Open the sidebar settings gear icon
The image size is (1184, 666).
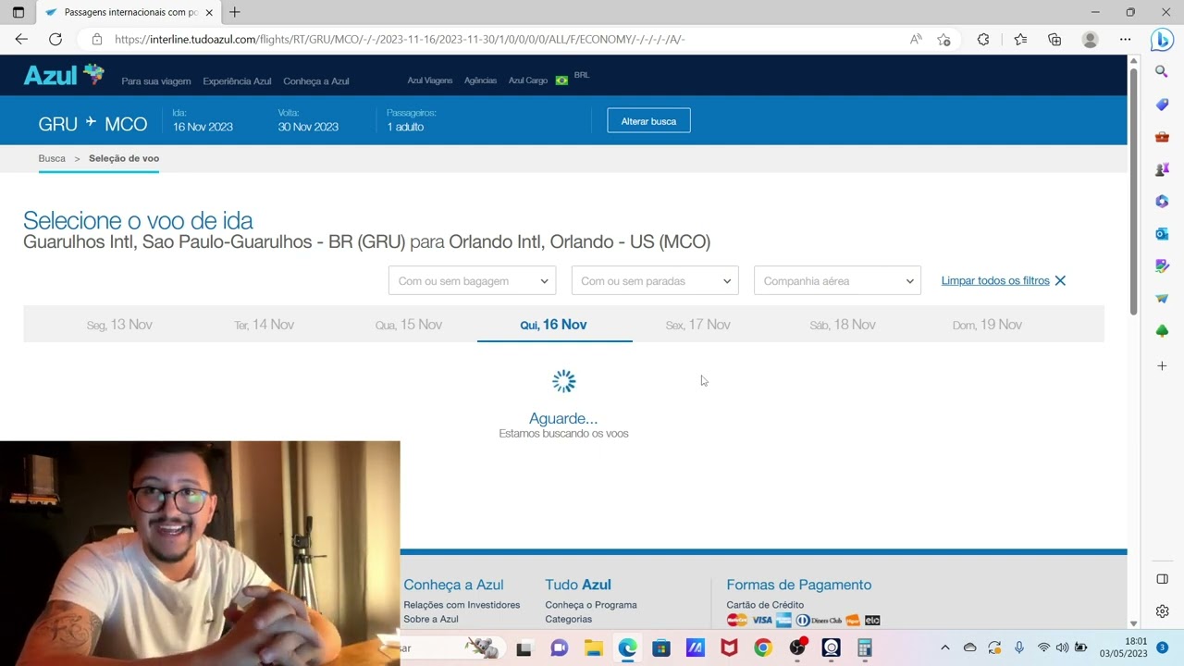pos(1162,611)
